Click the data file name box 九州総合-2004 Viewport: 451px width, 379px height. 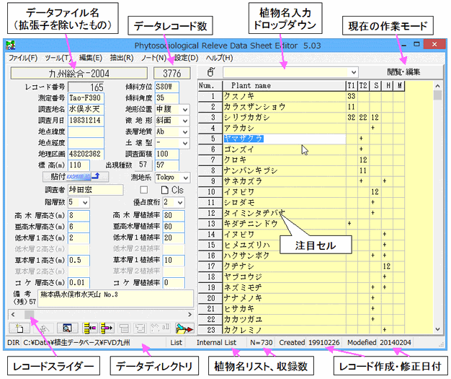79,74
